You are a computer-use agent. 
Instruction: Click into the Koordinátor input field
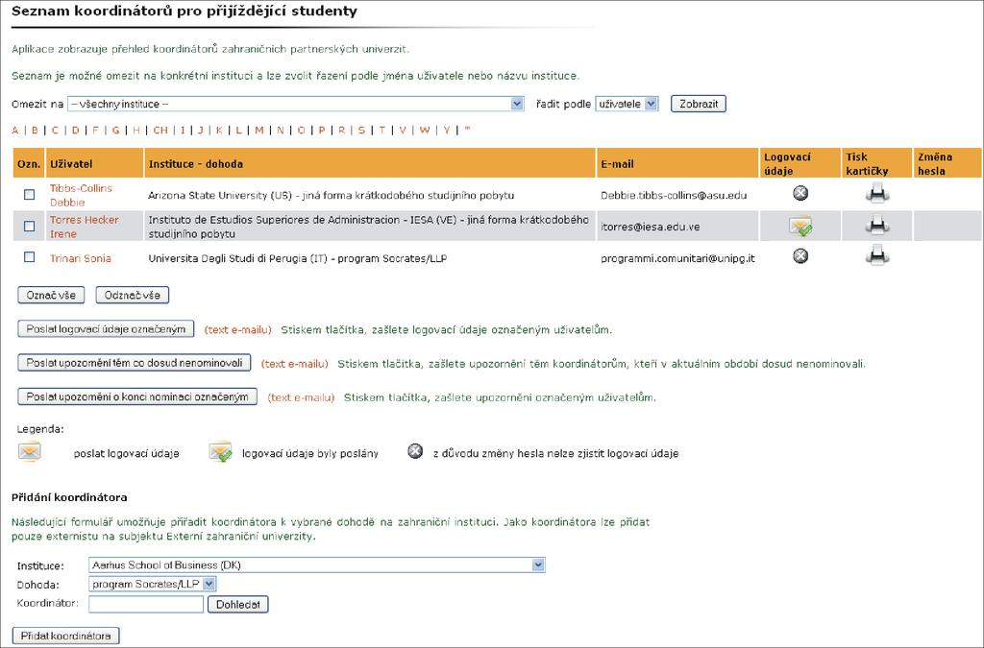(146, 604)
